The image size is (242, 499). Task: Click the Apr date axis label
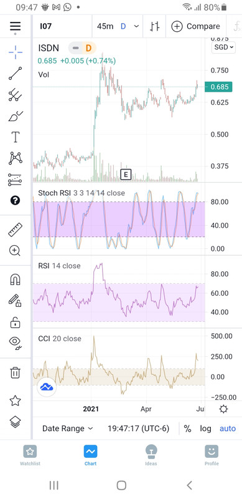click(146, 409)
